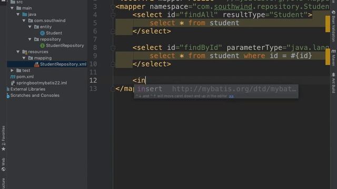Click resultType="Student" attribute

click(x=265, y=15)
